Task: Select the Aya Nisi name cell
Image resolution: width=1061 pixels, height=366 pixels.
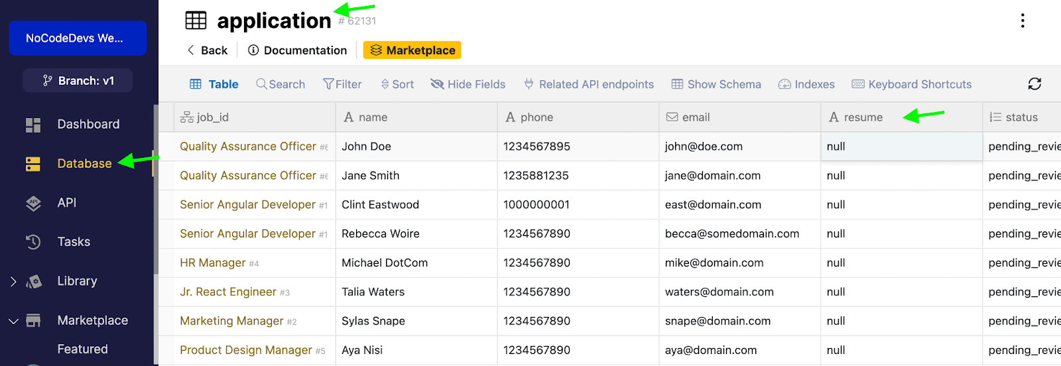Action: coord(416,350)
